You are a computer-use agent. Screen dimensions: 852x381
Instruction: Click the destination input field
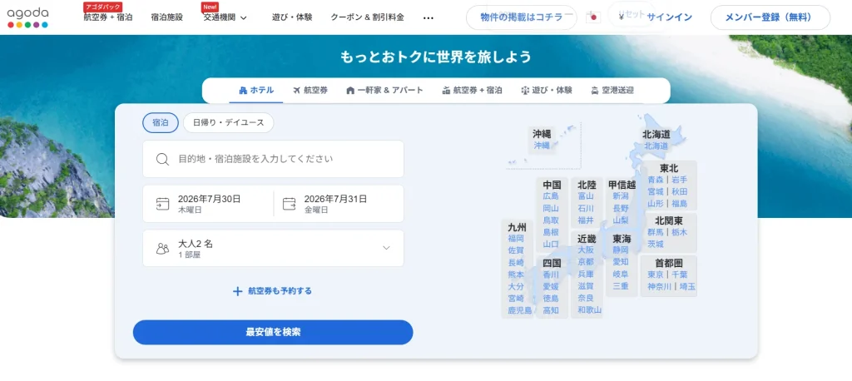(x=273, y=159)
